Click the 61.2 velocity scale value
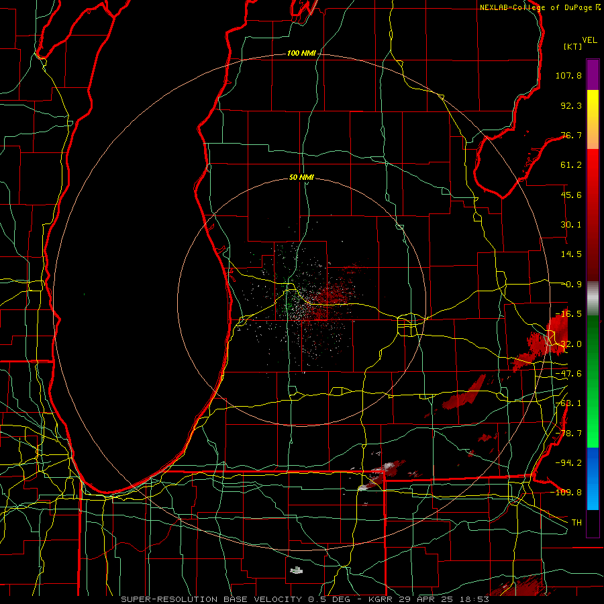Screen dimensions: 604x604 point(571,165)
